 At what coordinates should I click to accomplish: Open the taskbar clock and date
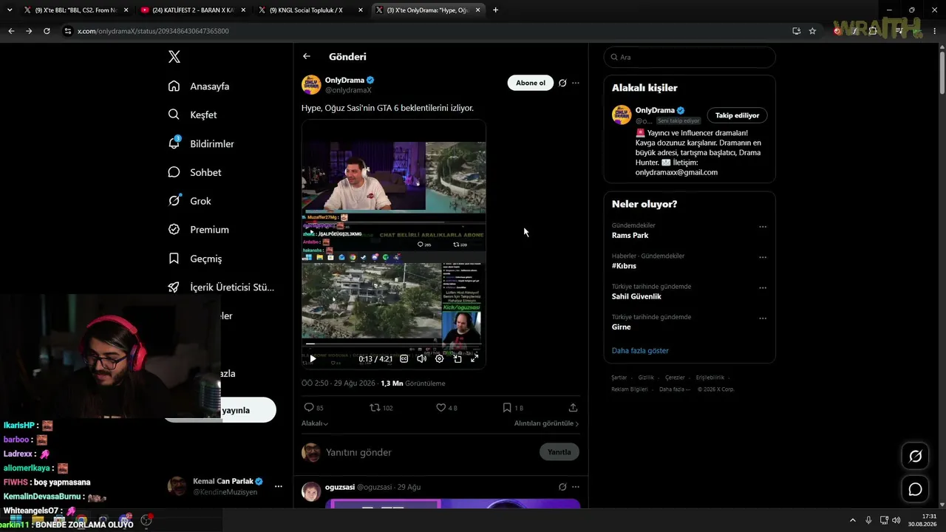tap(923, 520)
